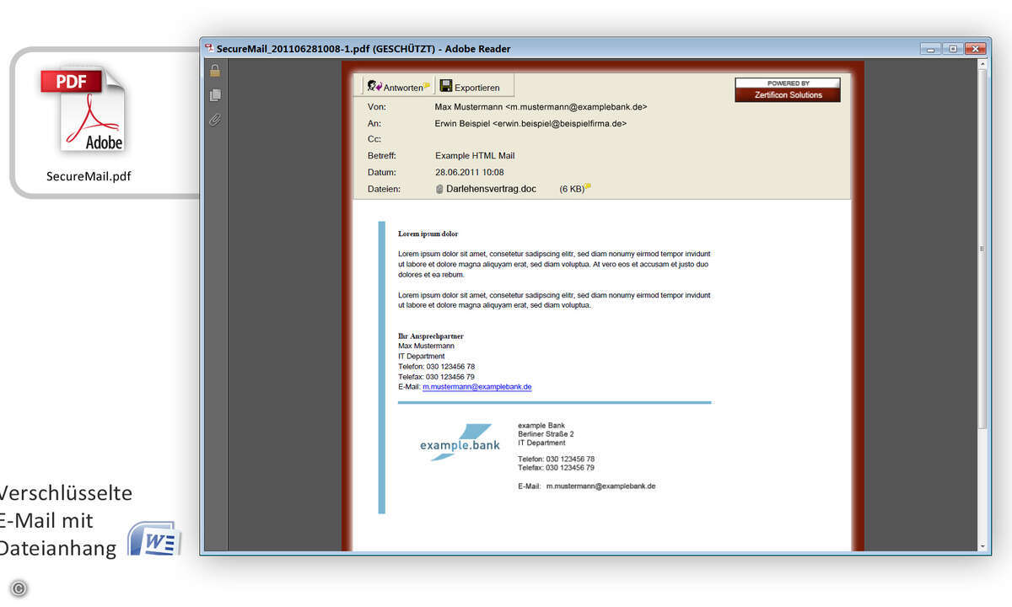Click the Ihr Ansprechpartner heading
This screenshot has height=607, width=1012.
(431, 336)
